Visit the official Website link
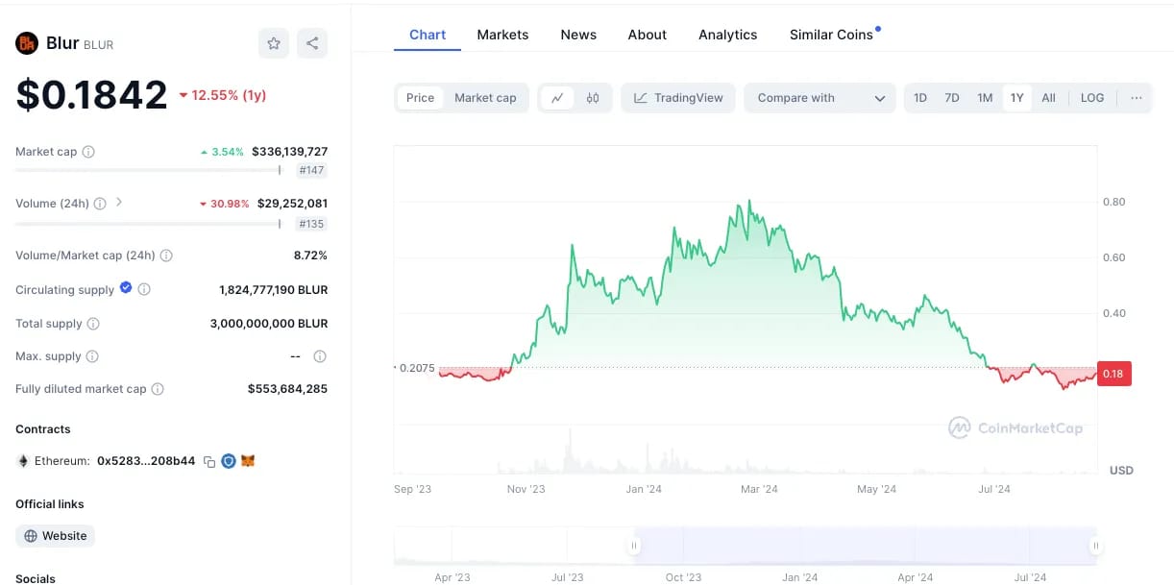 pos(56,536)
